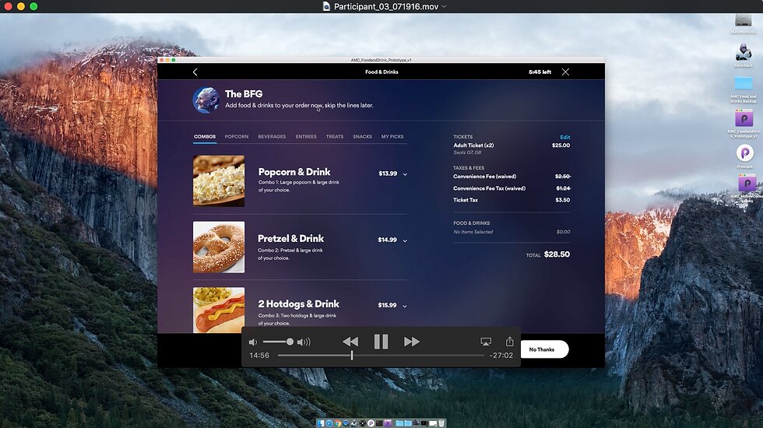Click the No Thanks button

(542, 349)
